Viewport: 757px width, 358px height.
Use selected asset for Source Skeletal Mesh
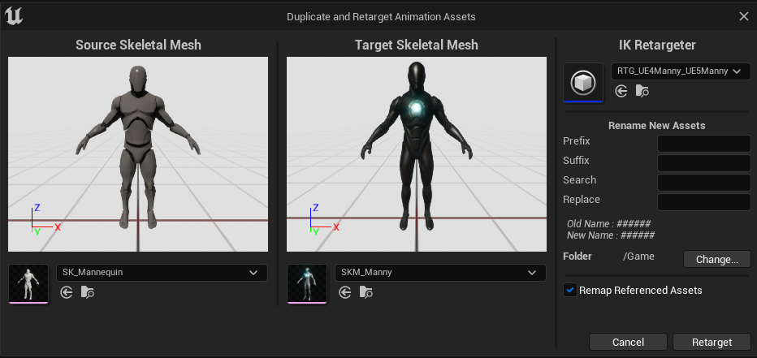click(66, 292)
